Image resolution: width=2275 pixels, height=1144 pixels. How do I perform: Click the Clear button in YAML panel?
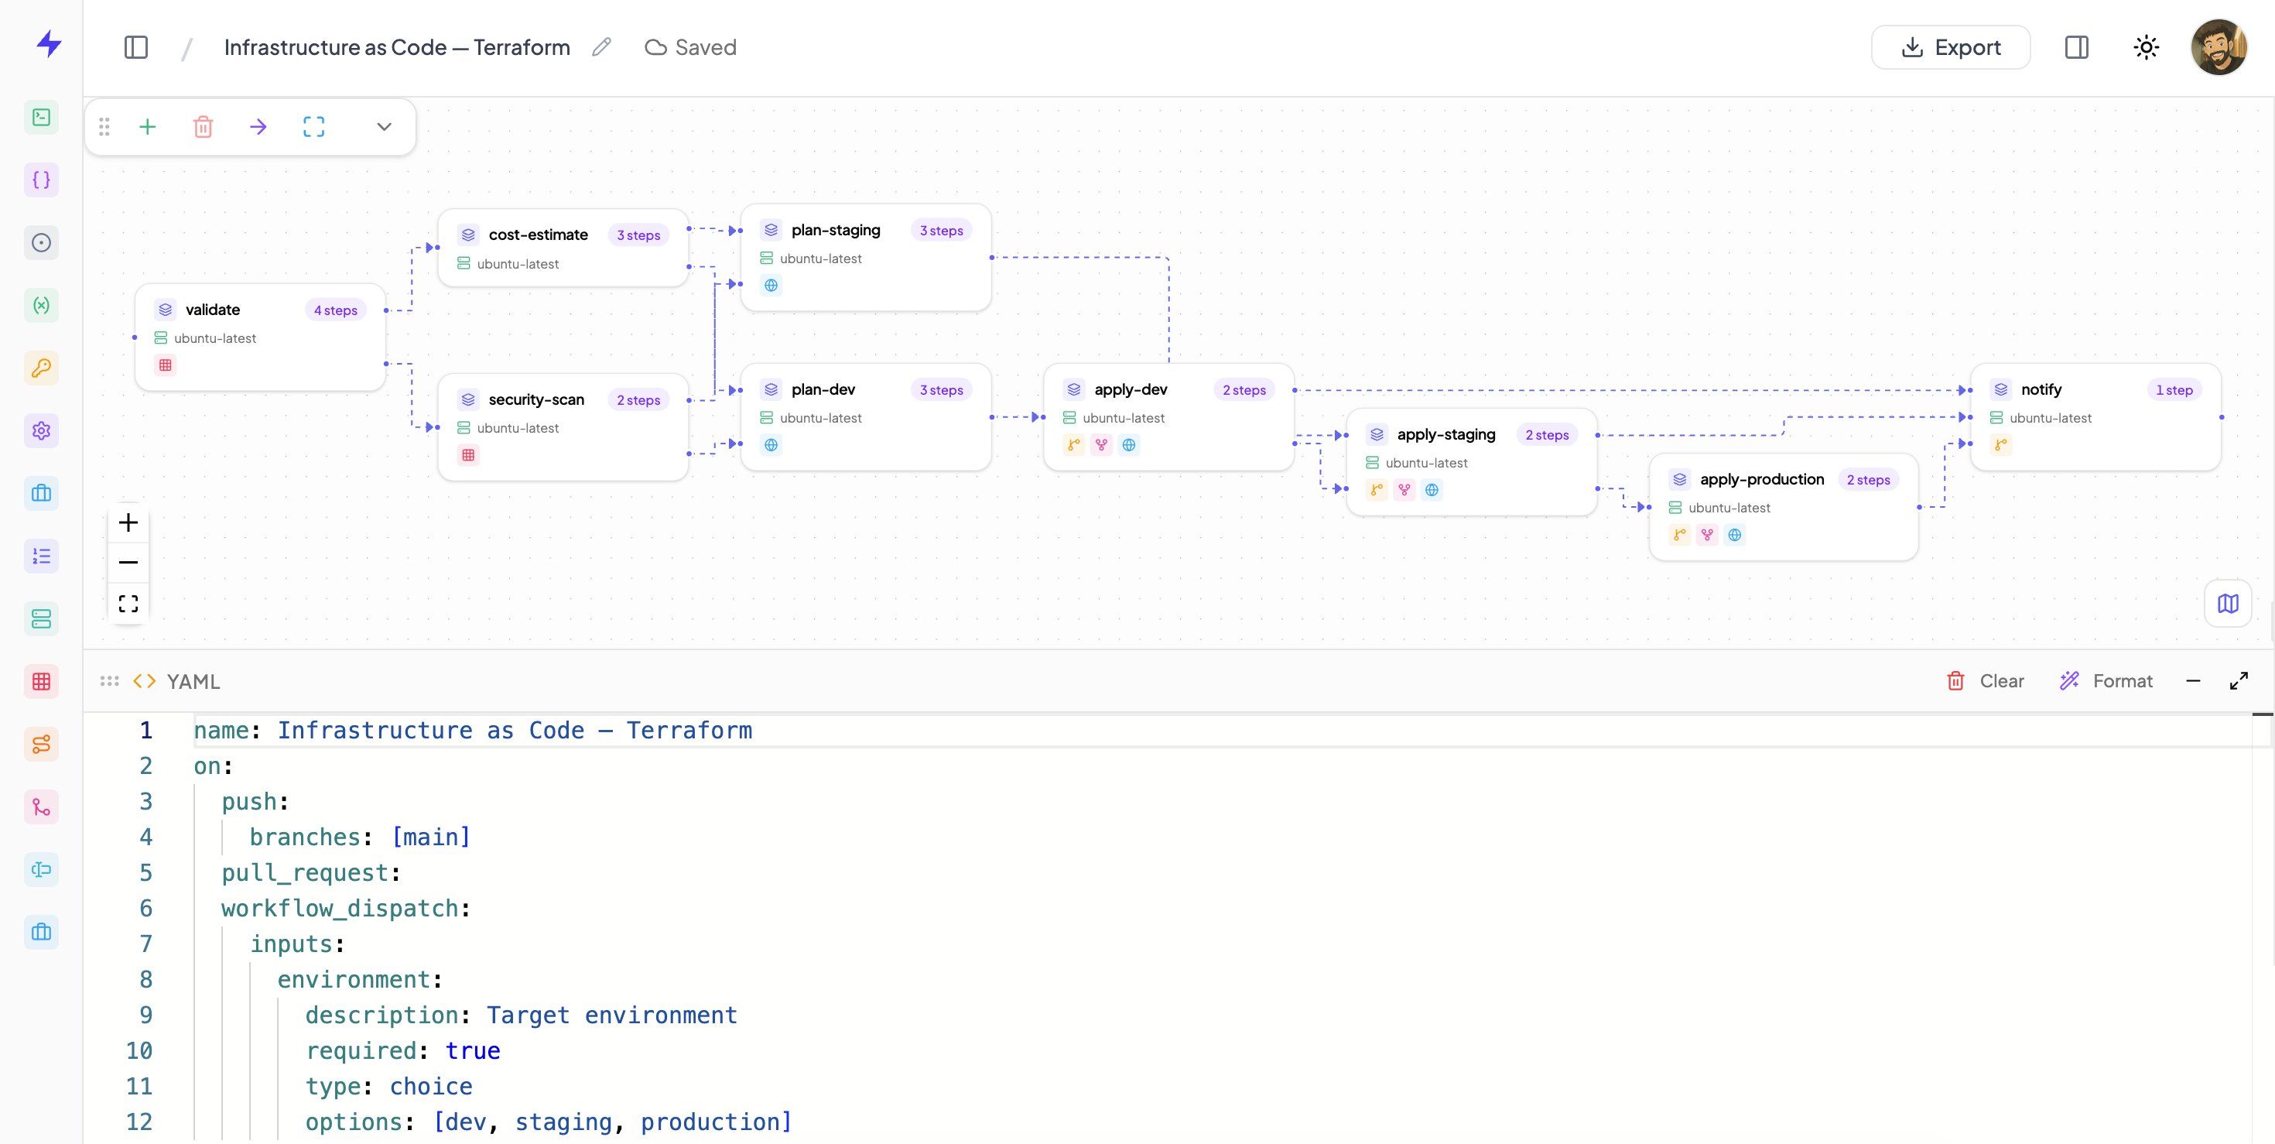[1986, 681]
